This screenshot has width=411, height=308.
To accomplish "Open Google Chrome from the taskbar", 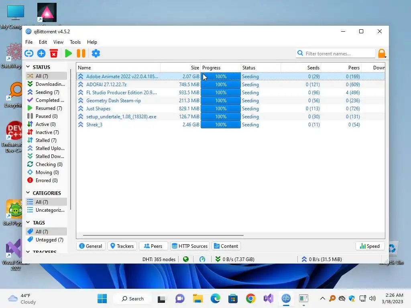I will pos(250,298).
